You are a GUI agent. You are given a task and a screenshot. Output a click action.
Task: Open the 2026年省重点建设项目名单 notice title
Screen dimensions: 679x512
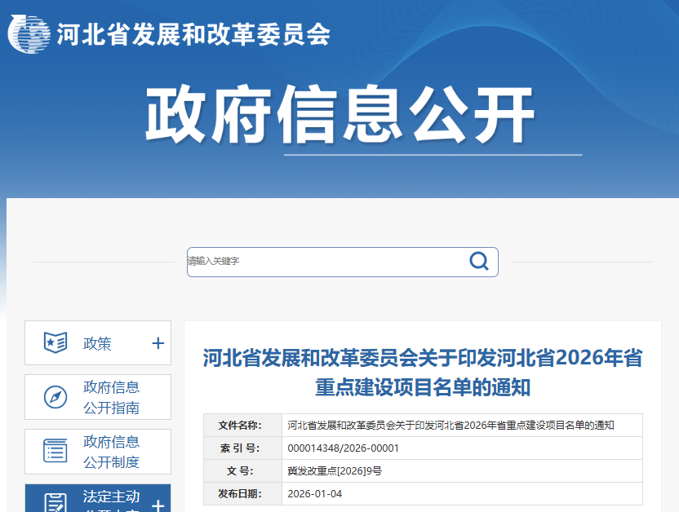tap(422, 373)
